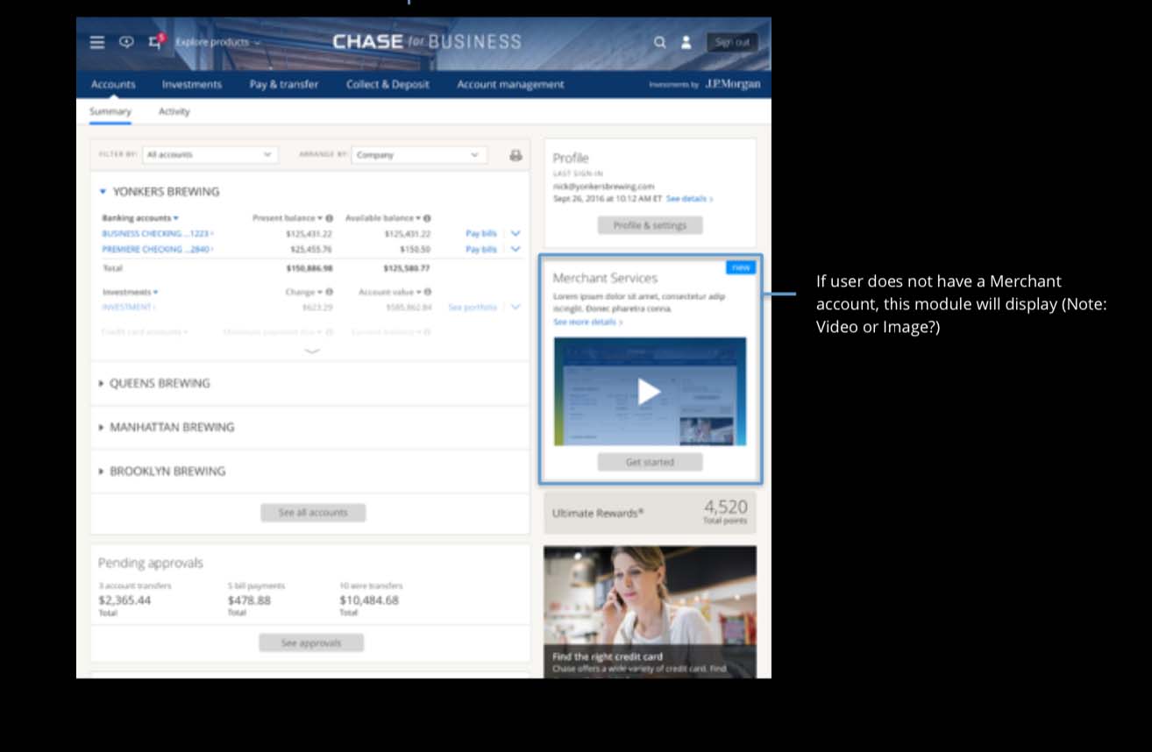Expand the Explore products menu
The height and width of the screenshot is (752, 1152).
[217, 42]
